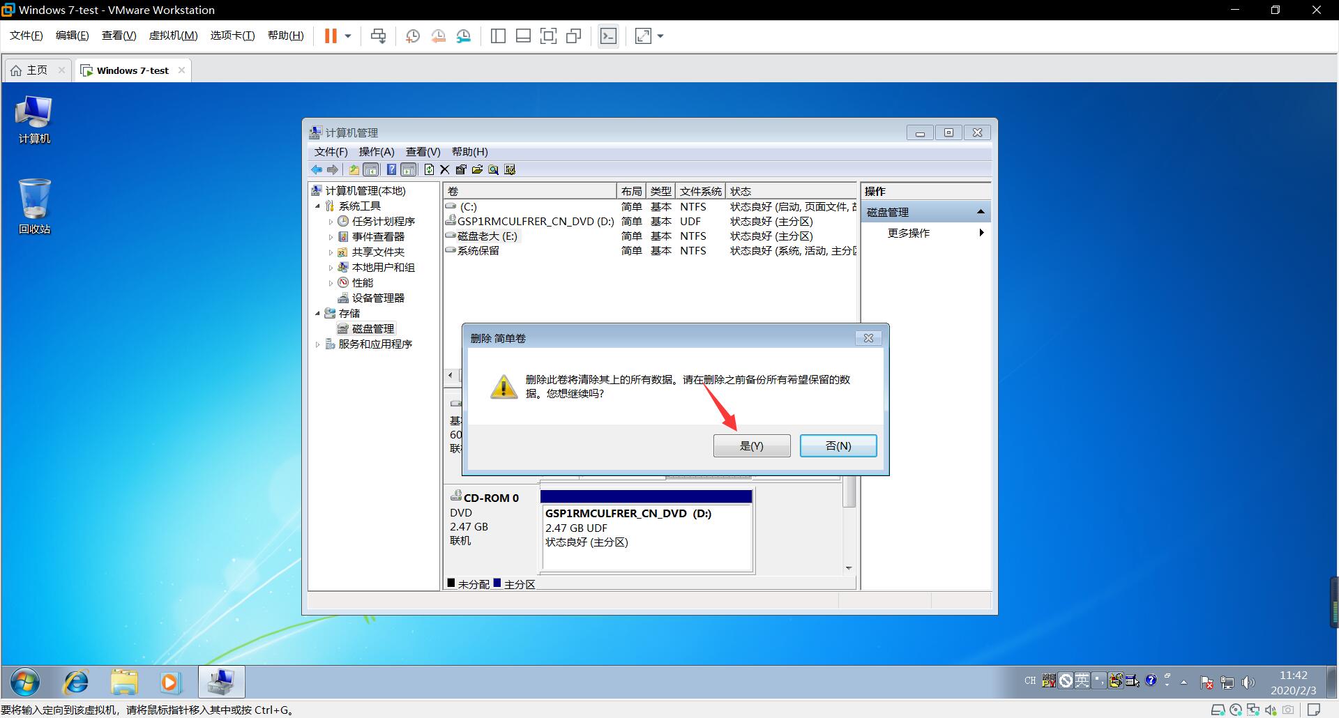Collapse the 存储 tree node
The image size is (1339, 718).
[x=318, y=314]
